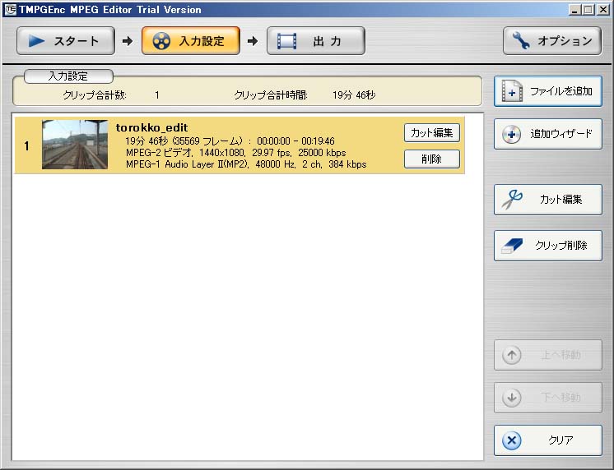The height and width of the screenshot is (470, 614).
Task: Click the スタート step button
Action: [66, 40]
